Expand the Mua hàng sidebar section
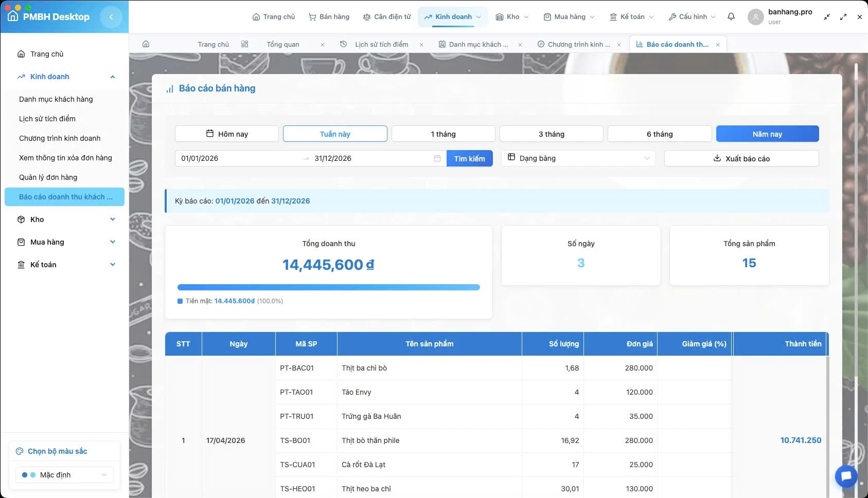The width and height of the screenshot is (868, 498). coord(113,242)
